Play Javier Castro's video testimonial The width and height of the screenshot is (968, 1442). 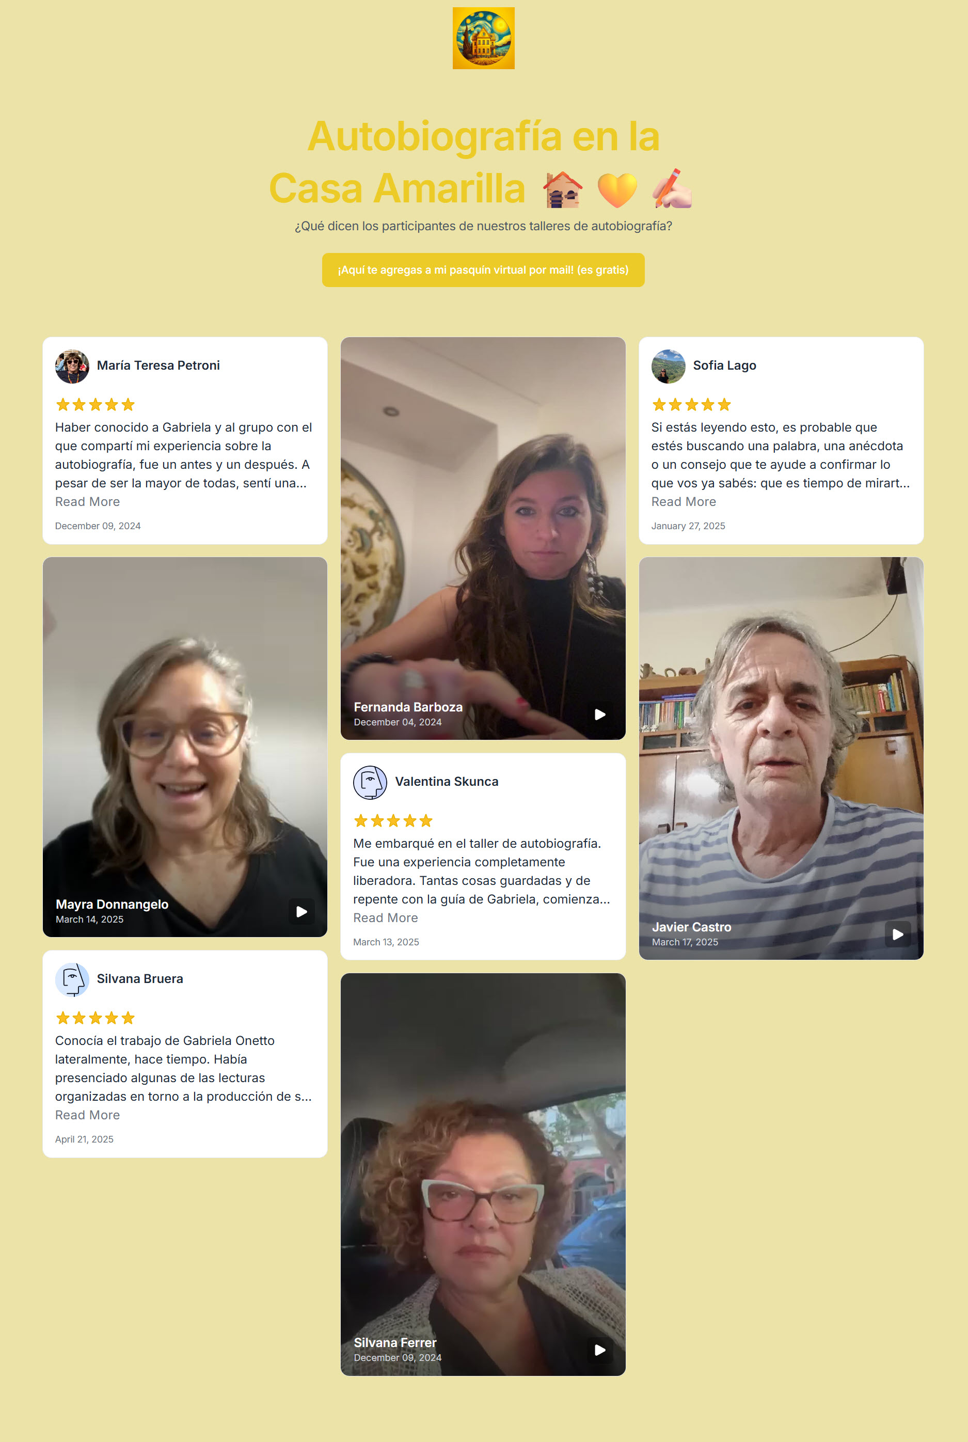[x=898, y=934]
